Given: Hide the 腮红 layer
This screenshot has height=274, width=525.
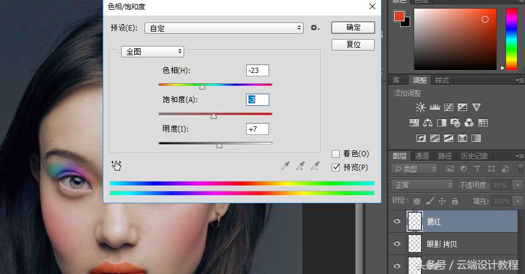Looking at the screenshot, I should click(397, 221).
